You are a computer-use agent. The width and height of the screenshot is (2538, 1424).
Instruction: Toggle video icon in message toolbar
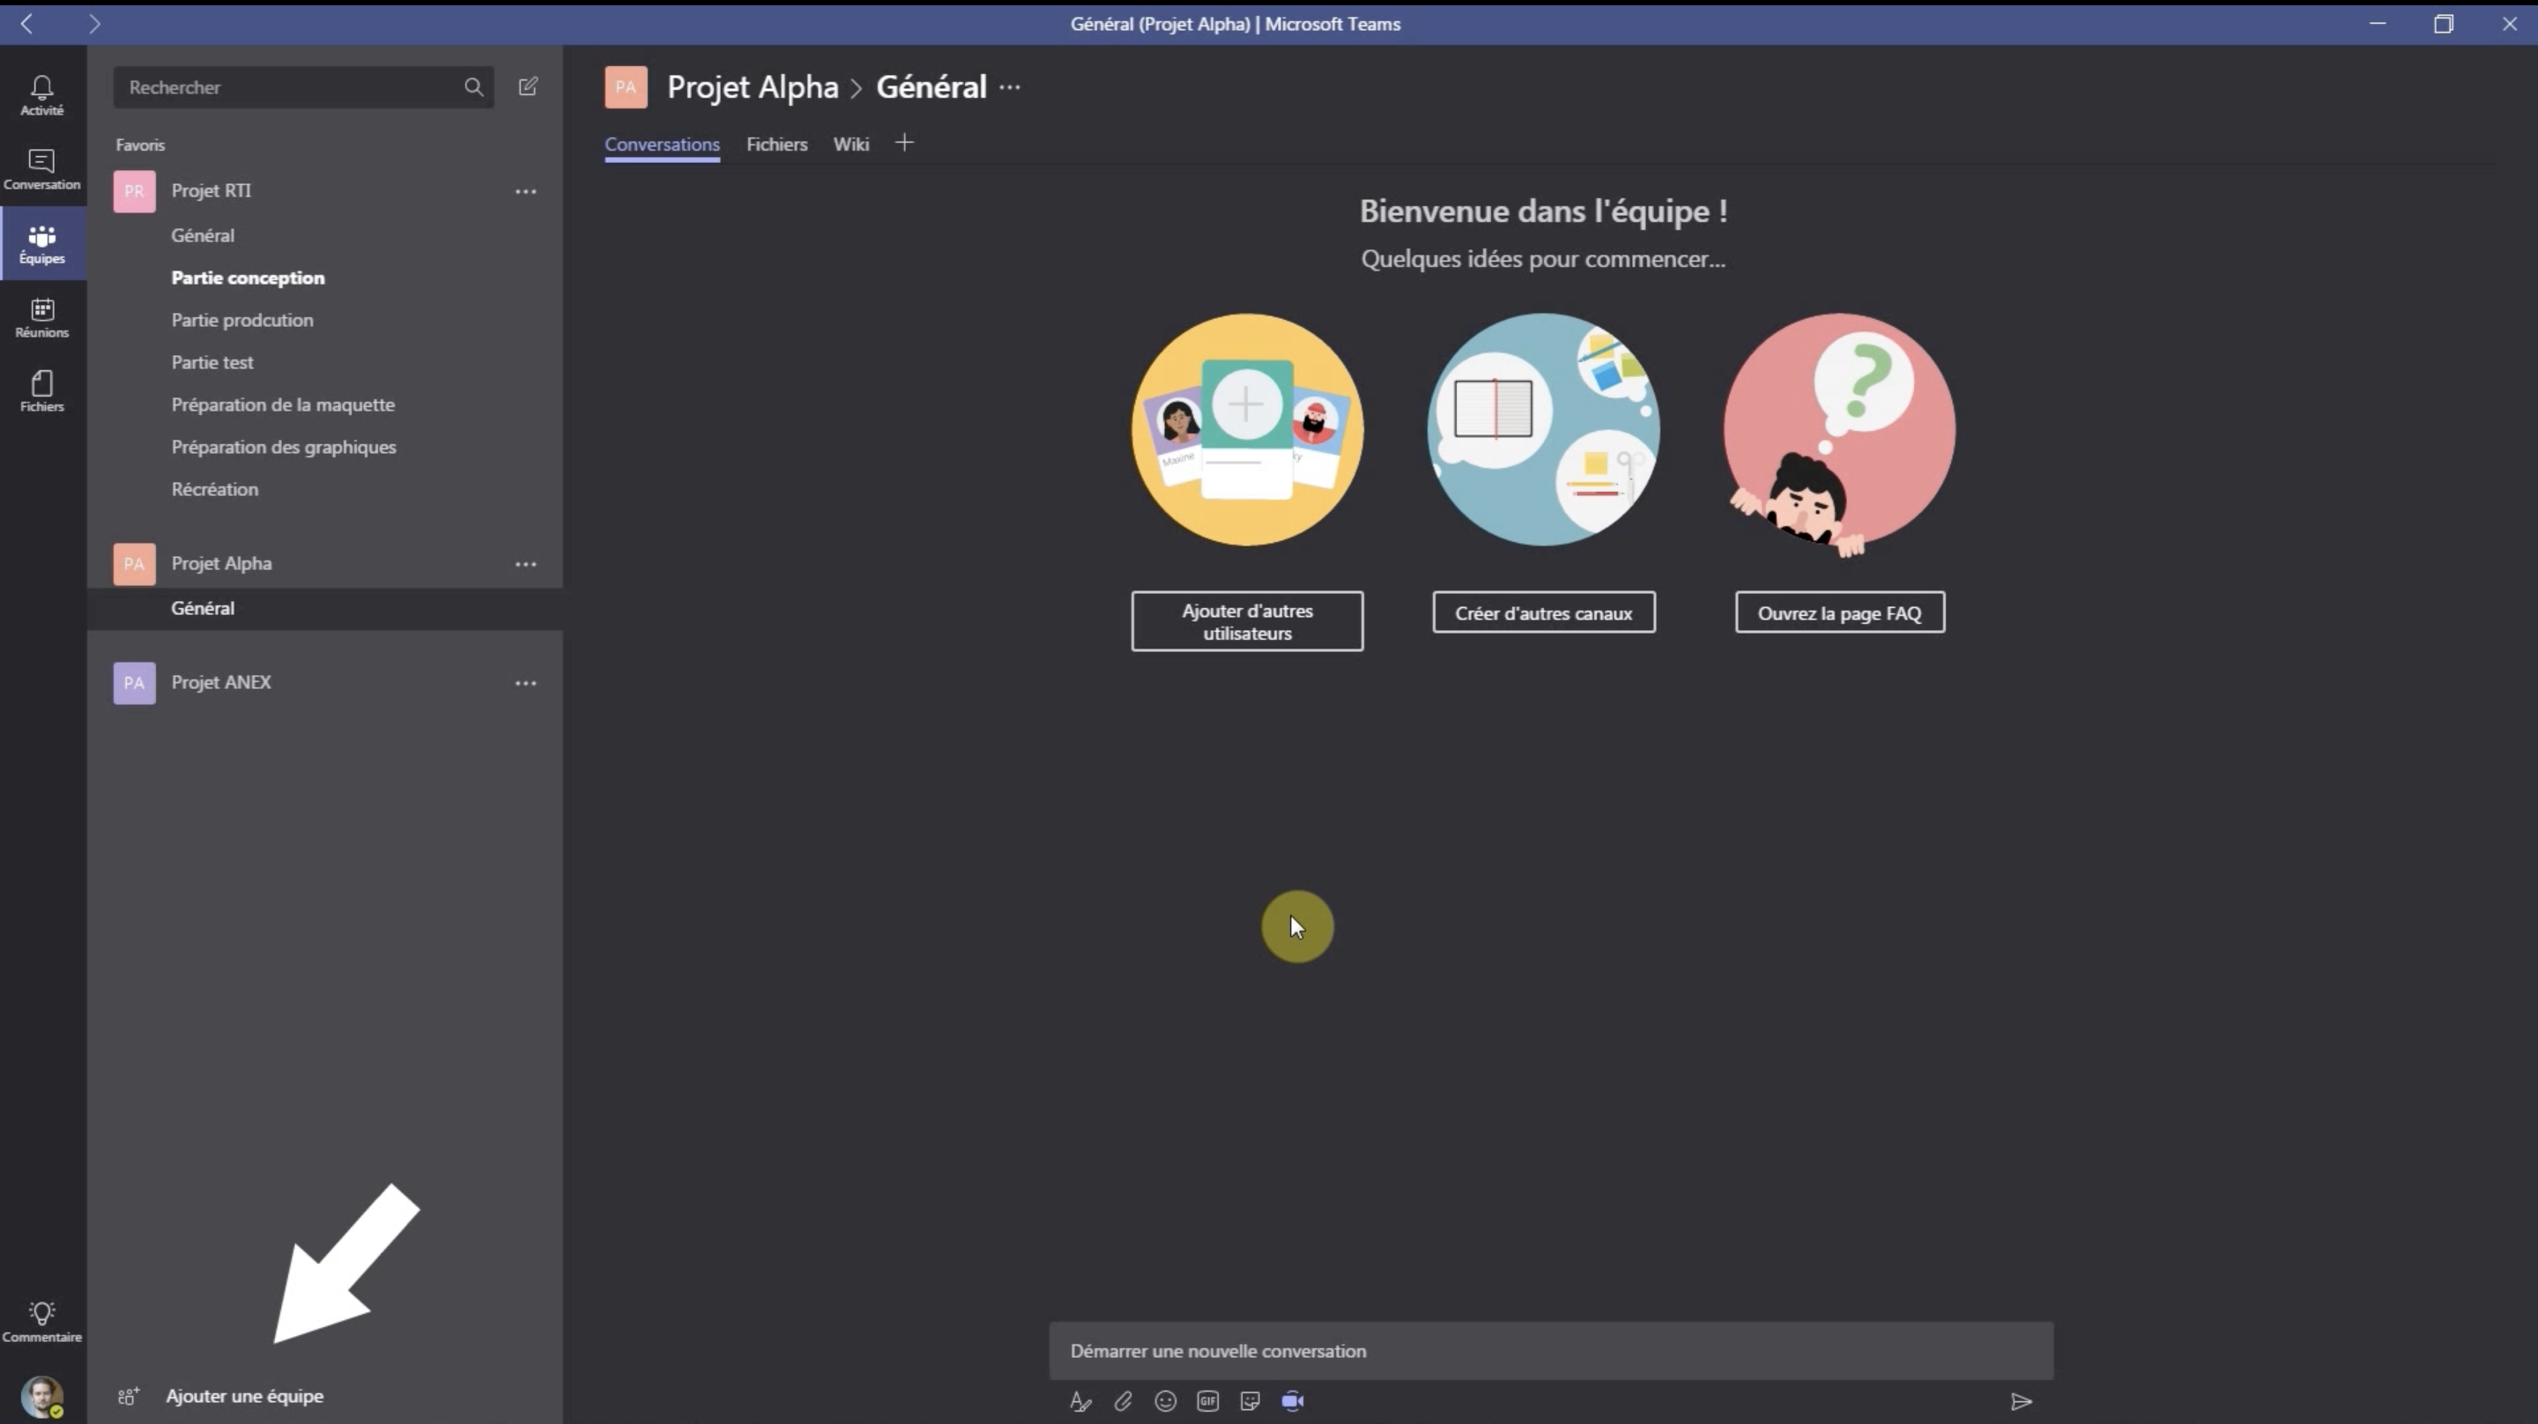[x=1295, y=1401]
